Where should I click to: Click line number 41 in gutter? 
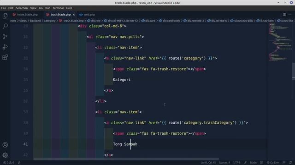pyautogui.click(x=25, y=144)
